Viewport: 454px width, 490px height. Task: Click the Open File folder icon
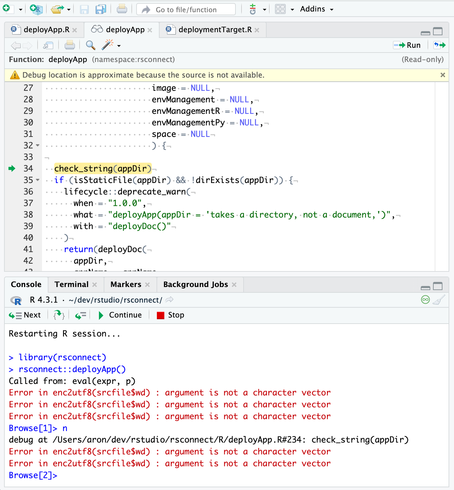coord(57,9)
